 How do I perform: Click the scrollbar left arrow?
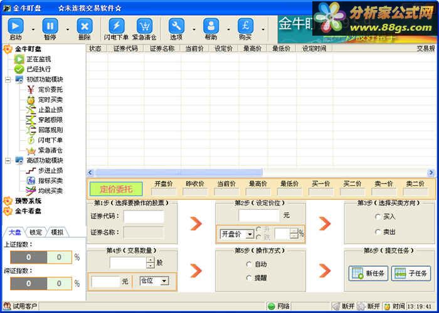click(90, 172)
